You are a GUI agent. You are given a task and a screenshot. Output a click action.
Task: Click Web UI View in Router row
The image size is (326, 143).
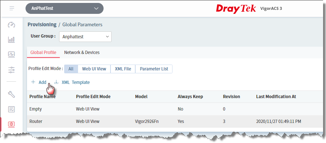88,121
